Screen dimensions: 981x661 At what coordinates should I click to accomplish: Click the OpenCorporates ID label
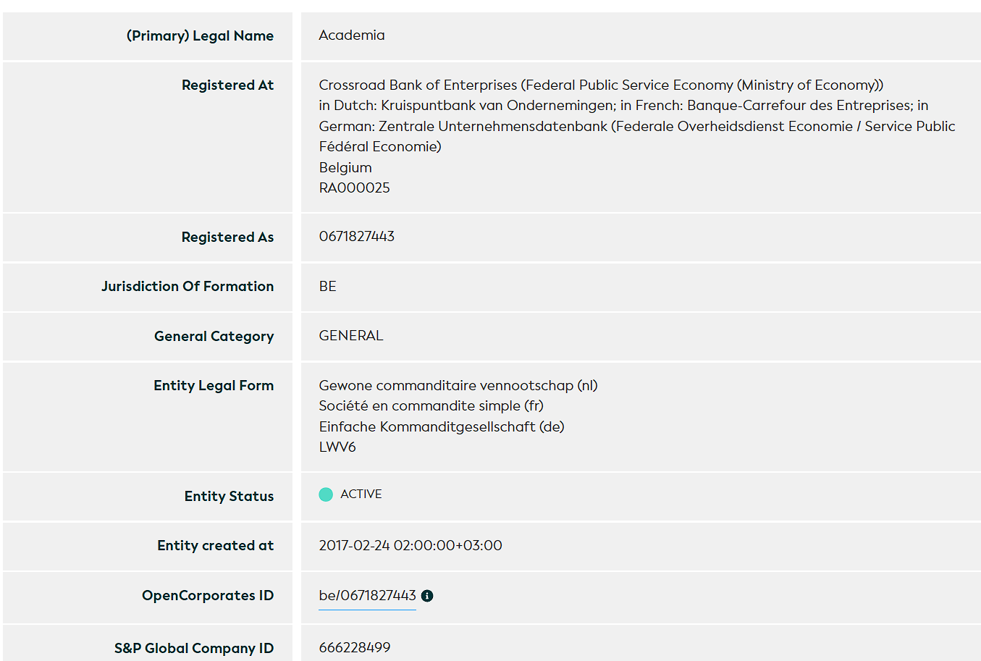(x=208, y=595)
